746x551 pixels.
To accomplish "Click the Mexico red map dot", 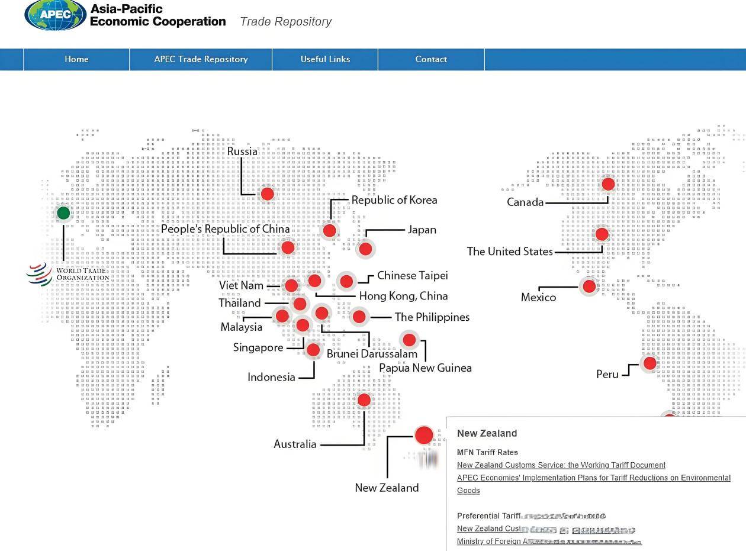I will click(x=589, y=286).
